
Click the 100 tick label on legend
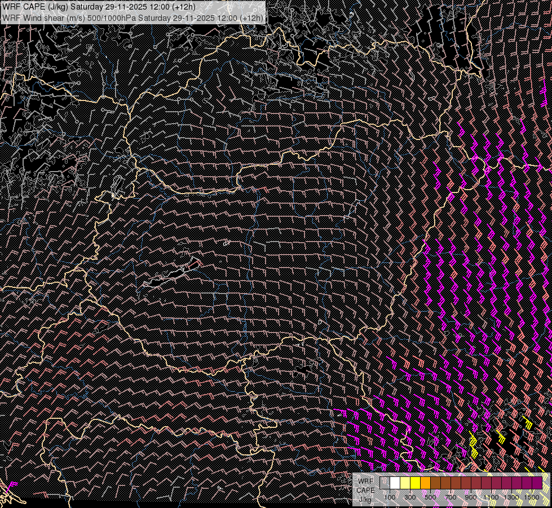coord(390,497)
